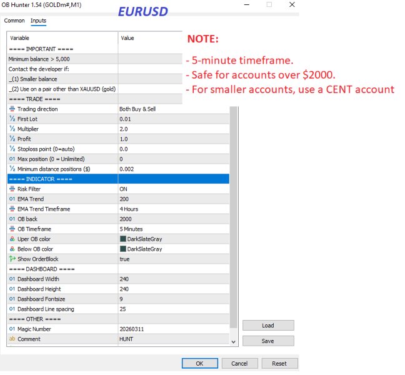Select the ==== OTHER ==== header row

pos(118,319)
